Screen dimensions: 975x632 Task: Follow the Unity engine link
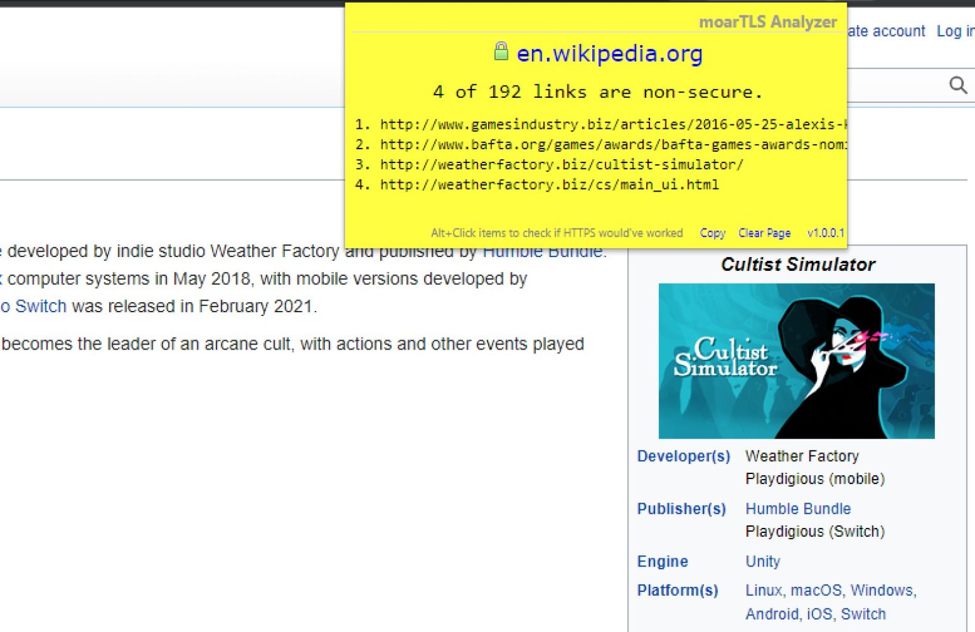pos(762,562)
